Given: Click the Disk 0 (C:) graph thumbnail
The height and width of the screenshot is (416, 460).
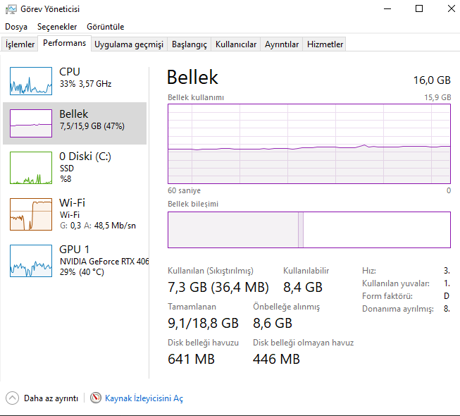Looking at the screenshot, I should [x=31, y=166].
